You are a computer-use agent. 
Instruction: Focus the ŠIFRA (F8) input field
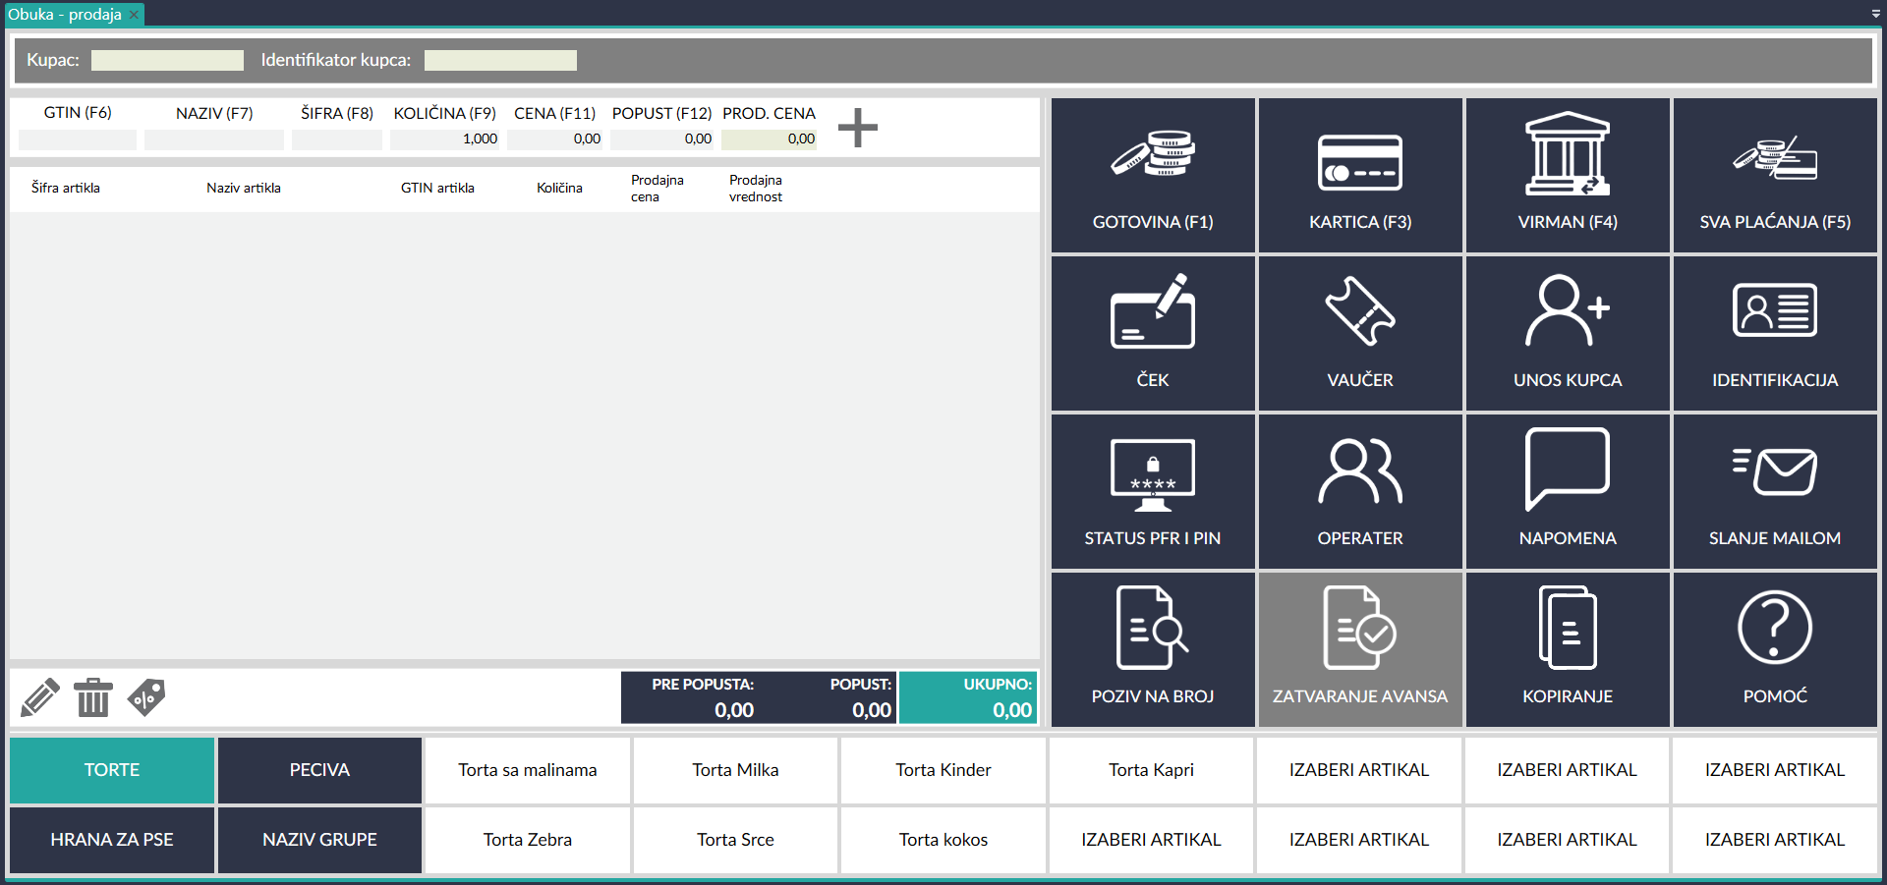pos(337,138)
